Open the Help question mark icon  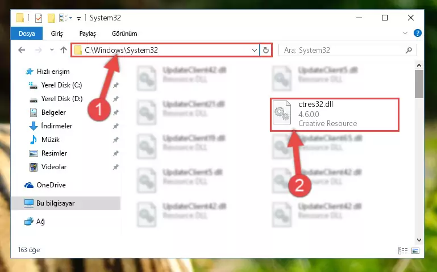tap(417, 33)
